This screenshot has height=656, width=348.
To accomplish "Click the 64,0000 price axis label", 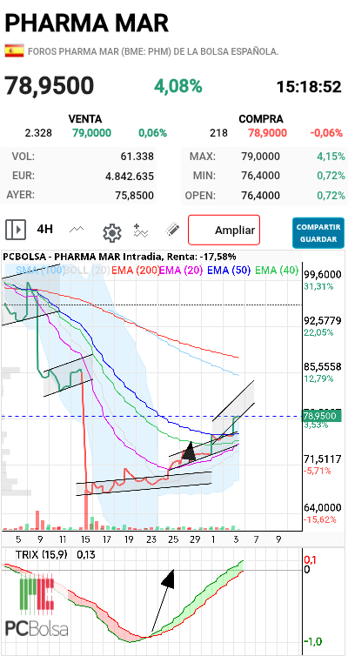I will (x=324, y=507).
